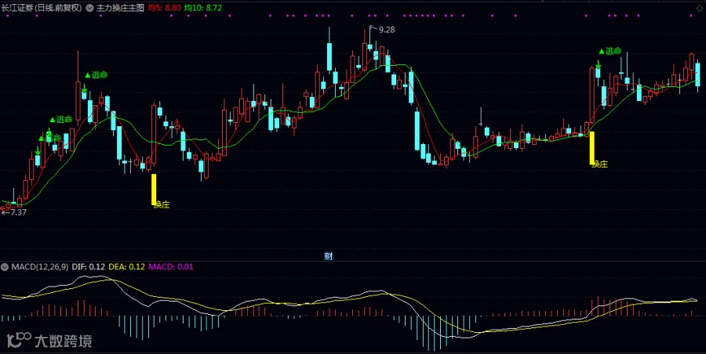Select the second yellow 换庄 signal near the right
Image resolution: width=706 pixels, height=354 pixels.
(x=592, y=148)
